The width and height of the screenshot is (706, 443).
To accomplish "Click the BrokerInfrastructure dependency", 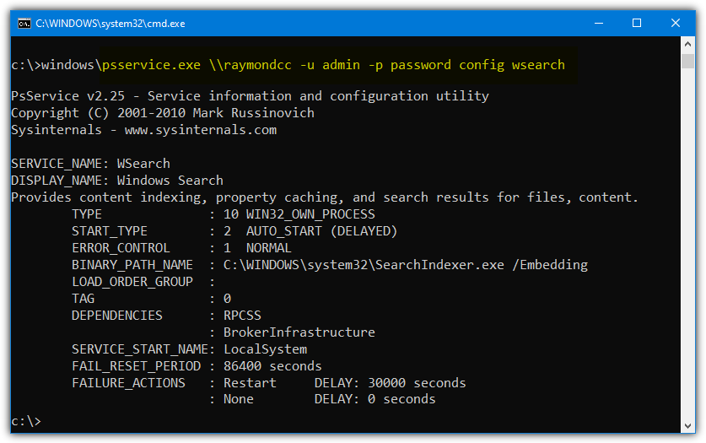I will coord(299,332).
